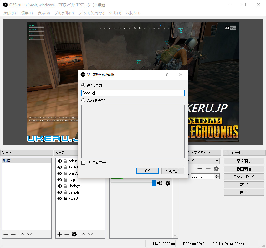
Task: Enable スタジオモード
Action: (244, 177)
